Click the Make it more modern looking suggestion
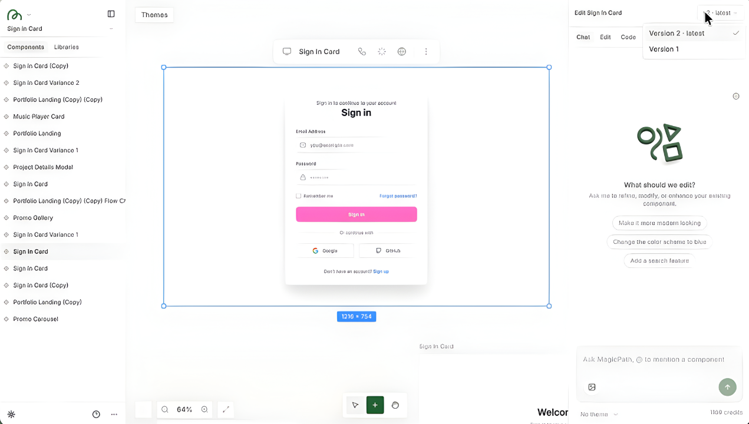Viewport: 749px width, 424px height. pyautogui.click(x=659, y=223)
